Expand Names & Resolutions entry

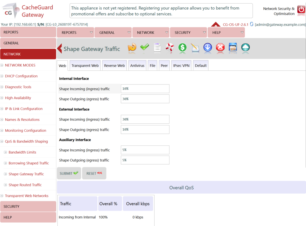(2, 119)
